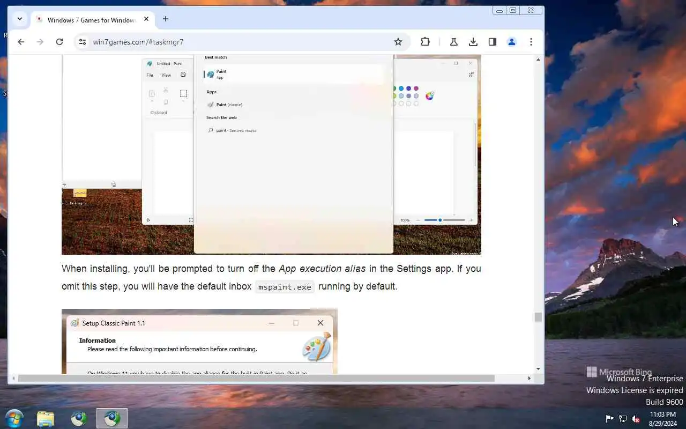
Task: Minimize the Chrome window
Action: (x=499, y=11)
